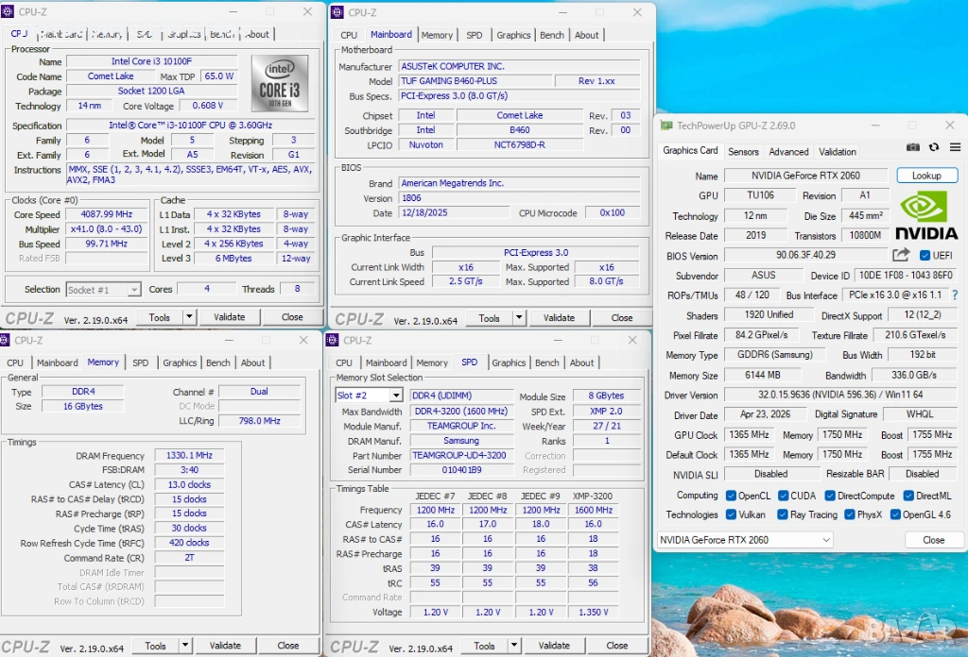Click the BIOS export share icon
Viewport: 968px width, 657px height.
click(x=901, y=255)
